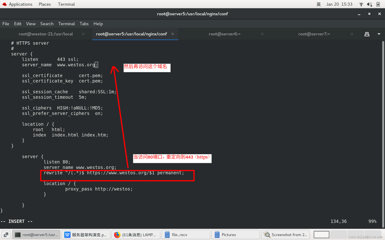Maximize the terminal window

[369, 14]
